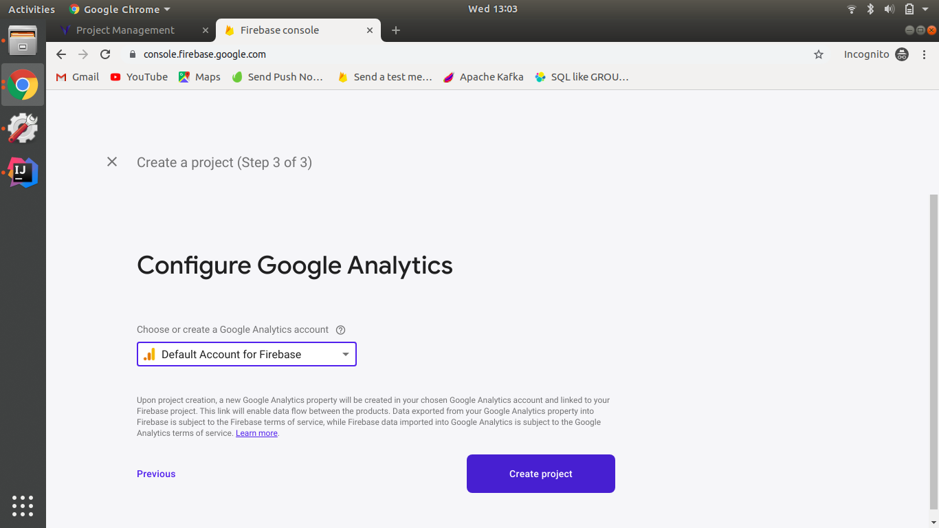Click the Chrome icon in the dock
939x528 pixels.
[23, 85]
